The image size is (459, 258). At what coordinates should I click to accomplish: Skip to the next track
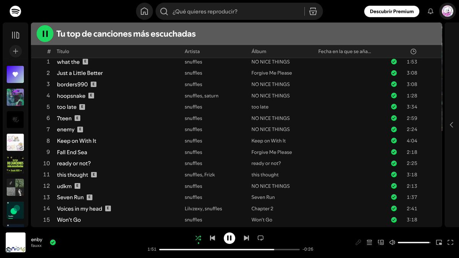pos(246,238)
